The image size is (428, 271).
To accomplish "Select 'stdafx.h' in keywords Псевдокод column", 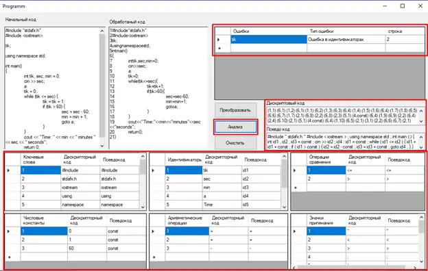I will (x=119, y=179).
